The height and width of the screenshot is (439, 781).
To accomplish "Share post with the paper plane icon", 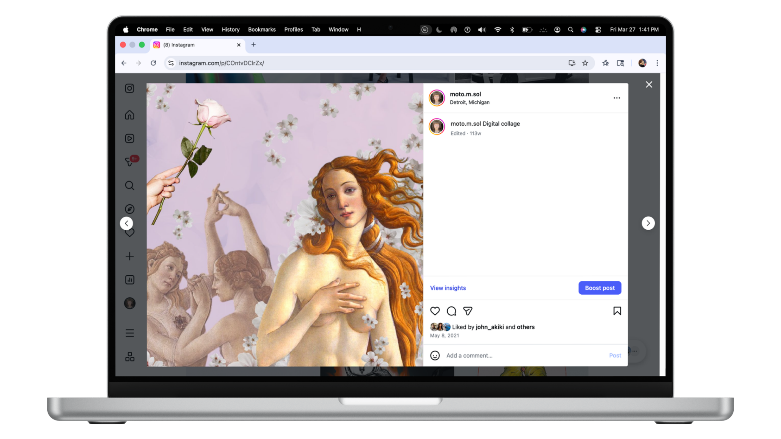I will (468, 311).
